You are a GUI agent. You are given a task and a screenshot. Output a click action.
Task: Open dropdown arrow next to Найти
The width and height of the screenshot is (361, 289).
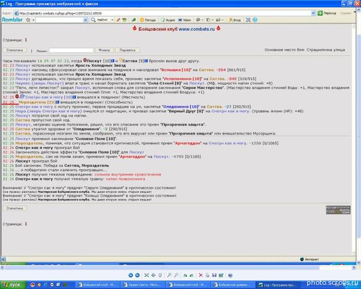coord(113,20)
